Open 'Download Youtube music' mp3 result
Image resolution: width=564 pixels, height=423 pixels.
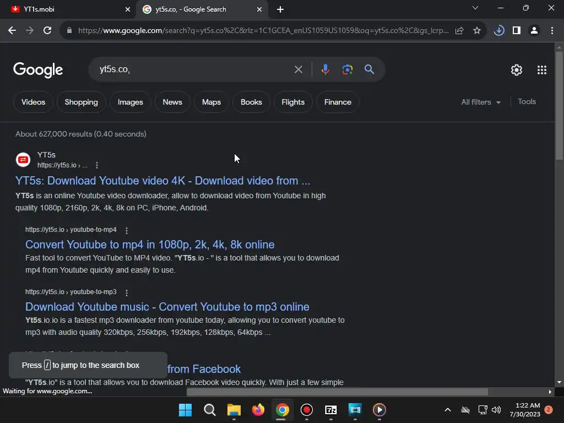point(167,307)
